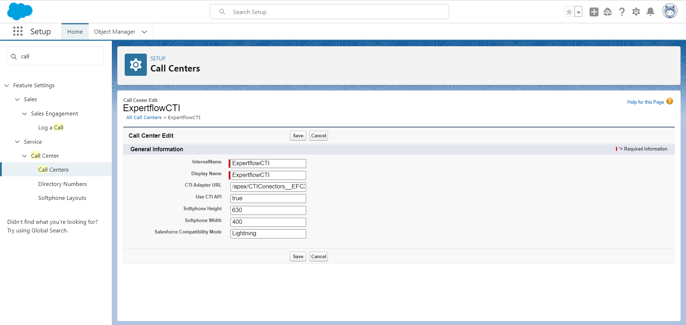Open the user profile avatar
Image resolution: width=686 pixels, height=325 pixels.
[670, 11]
